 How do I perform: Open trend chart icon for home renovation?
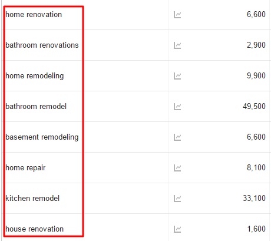(x=177, y=15)
